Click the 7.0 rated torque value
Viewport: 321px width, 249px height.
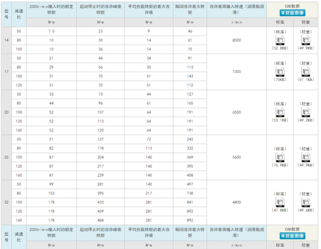click(x=51, y=31)
